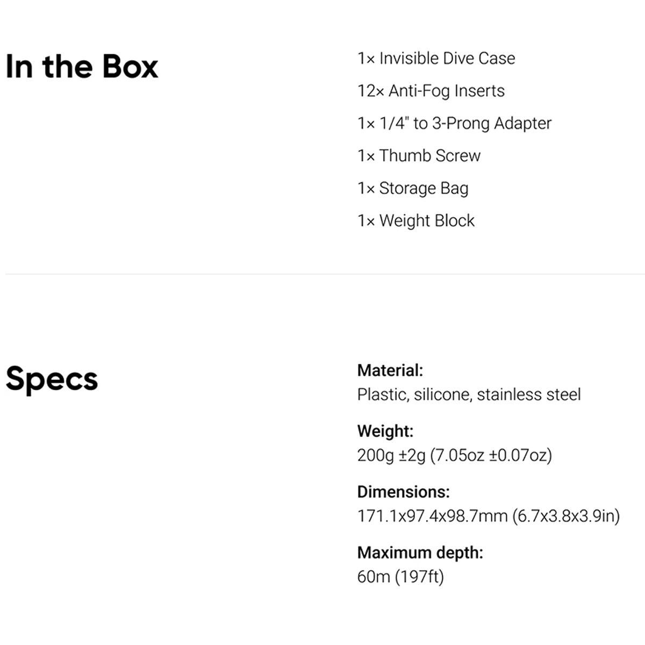Click the 'Material:' label
Screen dimensions: 645x645
pyautogui.click(x=390, y=370)
